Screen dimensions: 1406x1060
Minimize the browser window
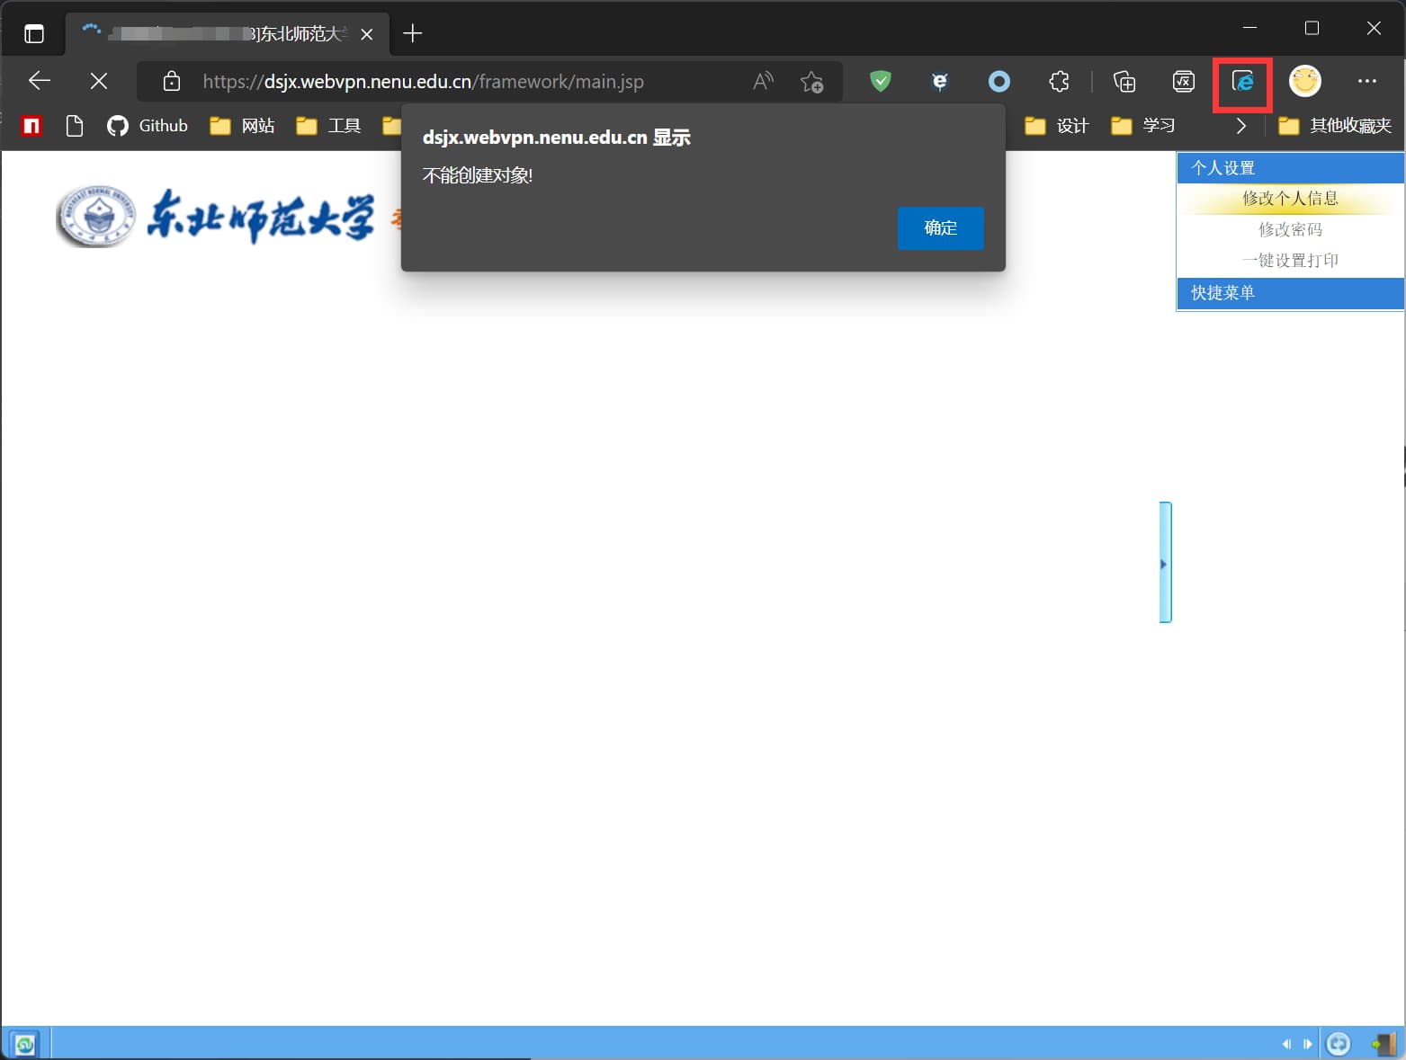(1249, 28)
